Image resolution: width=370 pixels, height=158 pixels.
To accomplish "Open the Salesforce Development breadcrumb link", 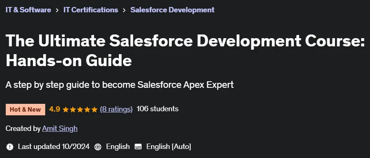I will pos(172,10).
